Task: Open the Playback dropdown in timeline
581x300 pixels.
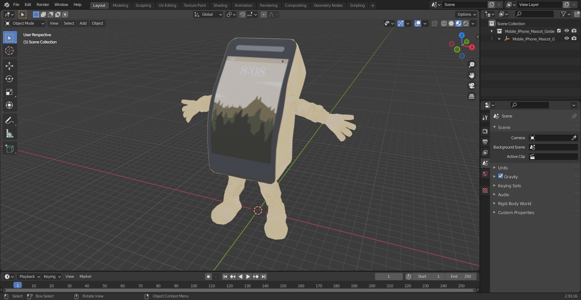Action: (x=29, y=277)
